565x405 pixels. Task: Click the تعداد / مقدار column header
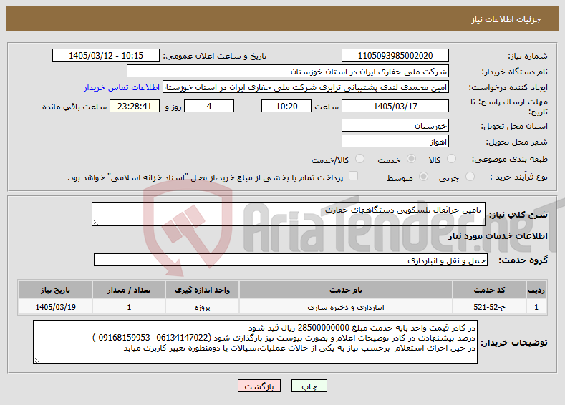pos(129,290)
